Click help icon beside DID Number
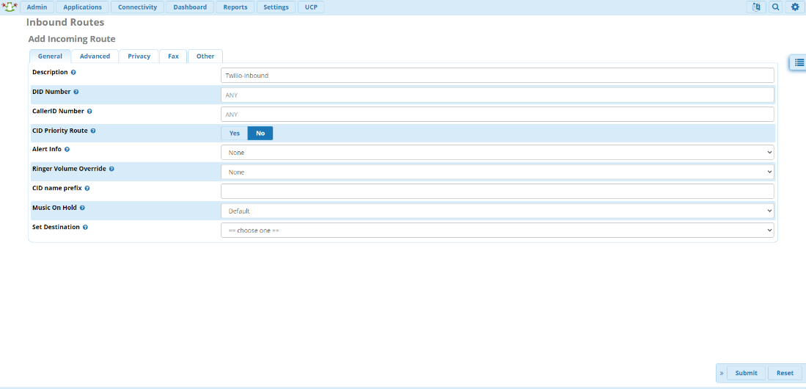 pyautogui.click(x=76, y=92)
